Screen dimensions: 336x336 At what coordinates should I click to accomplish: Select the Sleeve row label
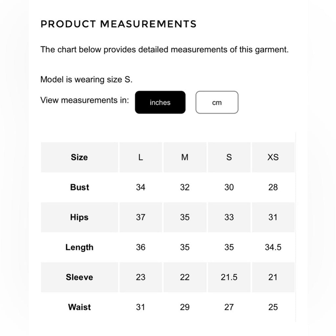tap(79, 277)
